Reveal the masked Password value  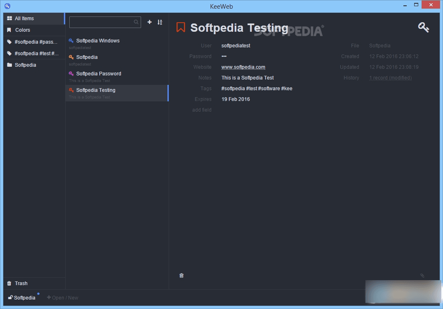point(224,56)
